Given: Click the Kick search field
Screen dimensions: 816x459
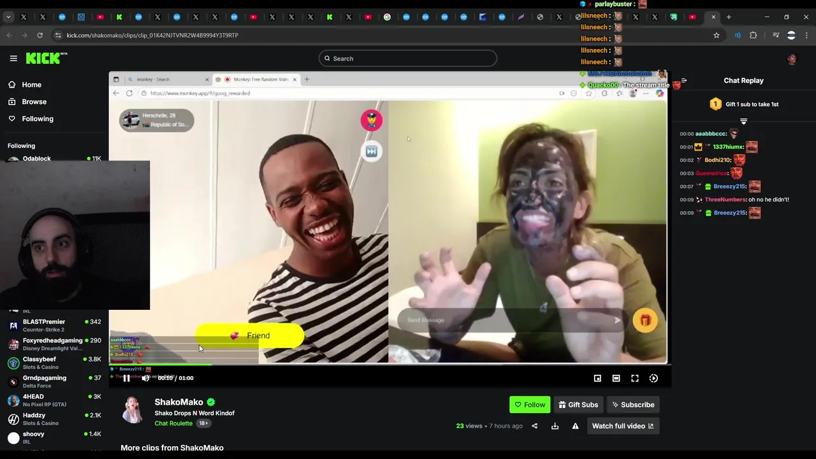Looking at the screenshot, I should tap(407, 58).
